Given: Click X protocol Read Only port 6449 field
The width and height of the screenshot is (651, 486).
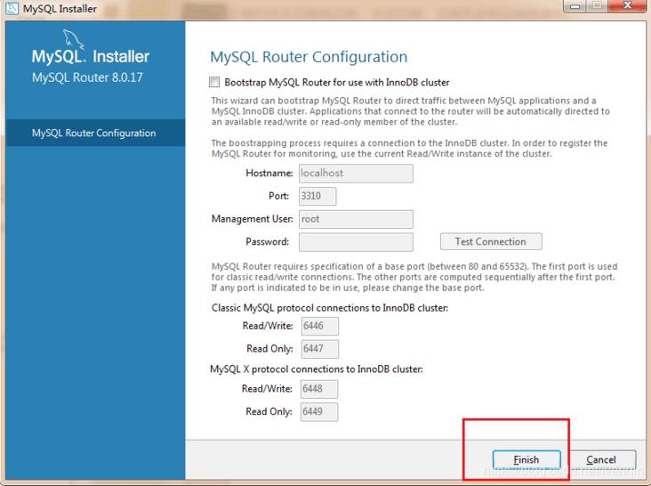Looking at the screenshot, I should (x=319, y=411).
